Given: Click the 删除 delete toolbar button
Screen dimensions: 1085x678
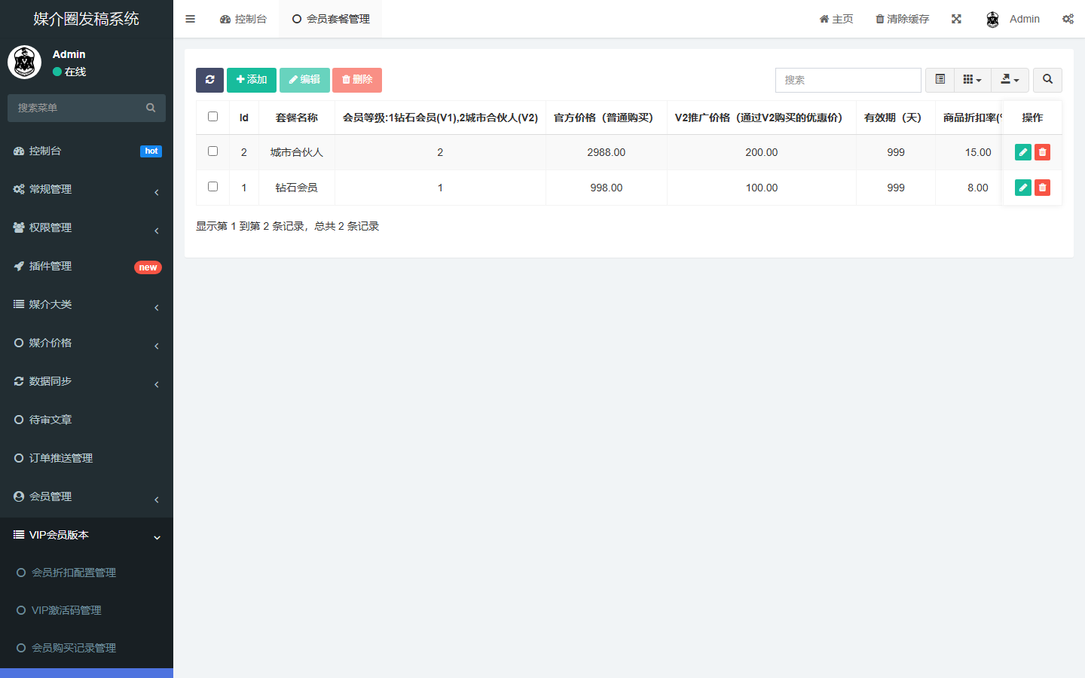Looking at the screenshot, I should click(x=357, y=80).
